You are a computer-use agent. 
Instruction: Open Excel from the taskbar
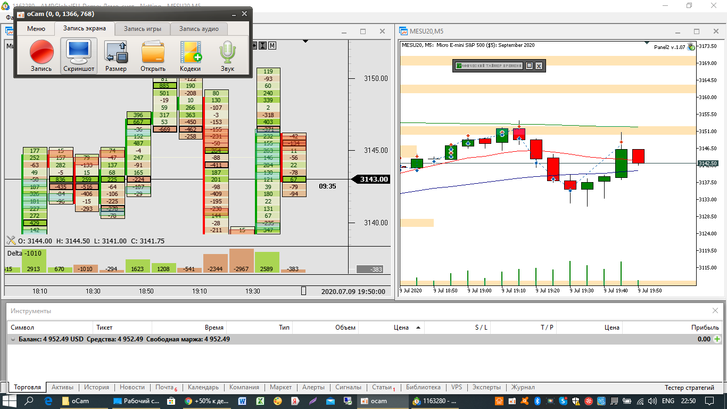pyautogui.click(x=260, y=400)
